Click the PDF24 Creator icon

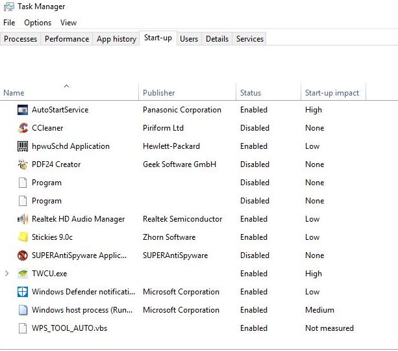click(23, 164)
